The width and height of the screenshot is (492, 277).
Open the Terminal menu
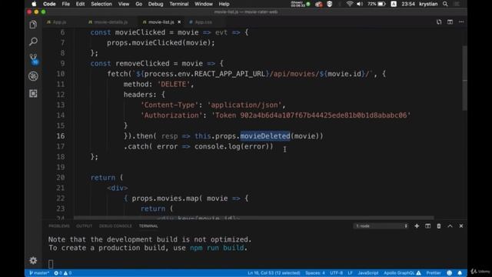click(179, 4)
